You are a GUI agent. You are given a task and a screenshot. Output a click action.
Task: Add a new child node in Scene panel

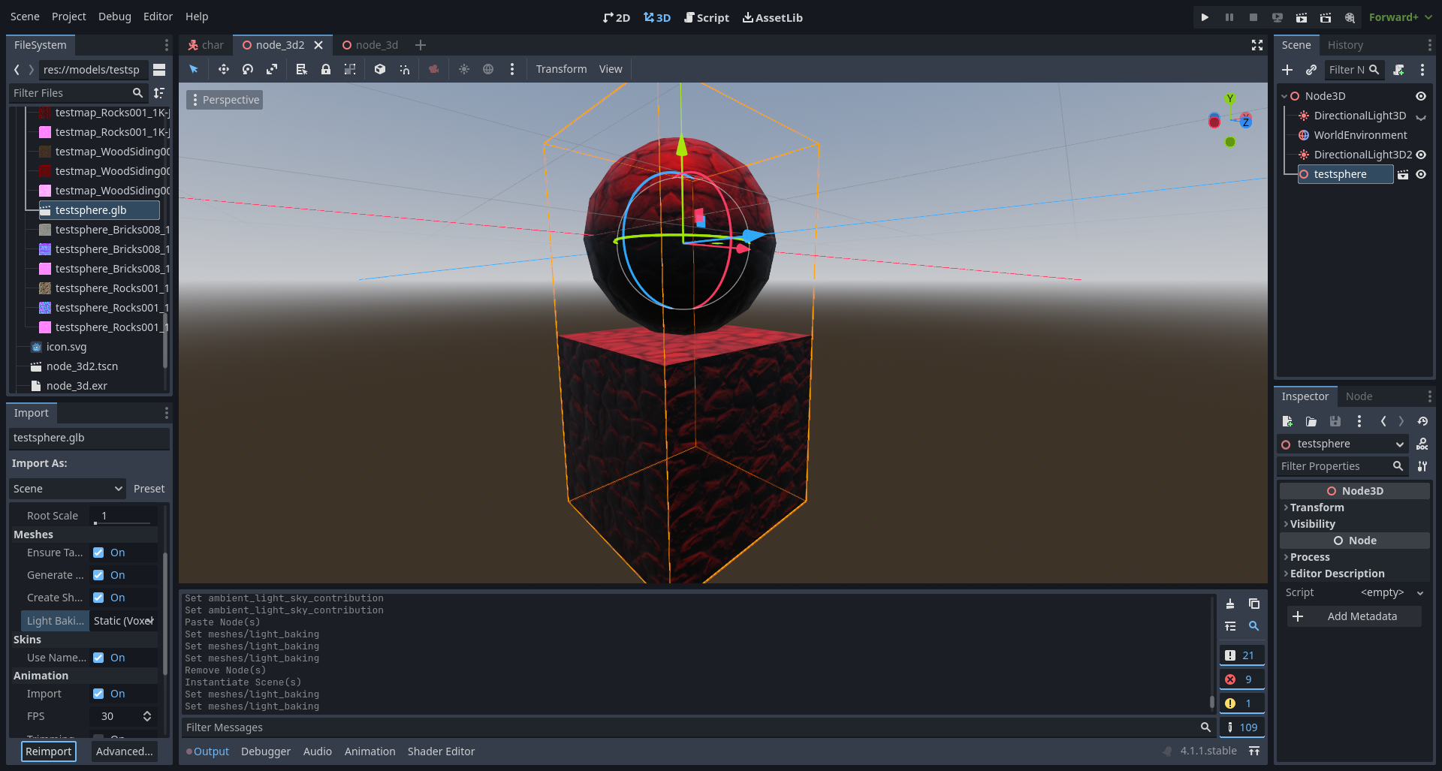tap(1287, 69)
